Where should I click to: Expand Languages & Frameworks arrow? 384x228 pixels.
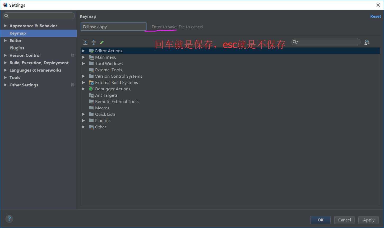(5, 70)
